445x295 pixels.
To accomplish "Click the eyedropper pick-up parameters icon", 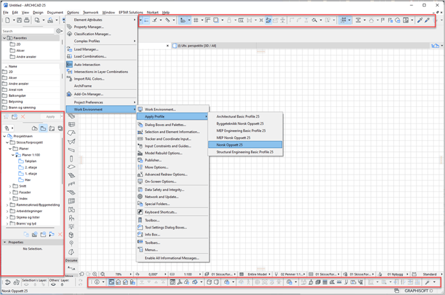I will 420,20.
